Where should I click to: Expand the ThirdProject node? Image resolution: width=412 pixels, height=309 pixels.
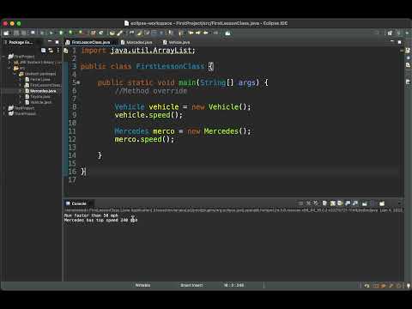tap(3, 114)
